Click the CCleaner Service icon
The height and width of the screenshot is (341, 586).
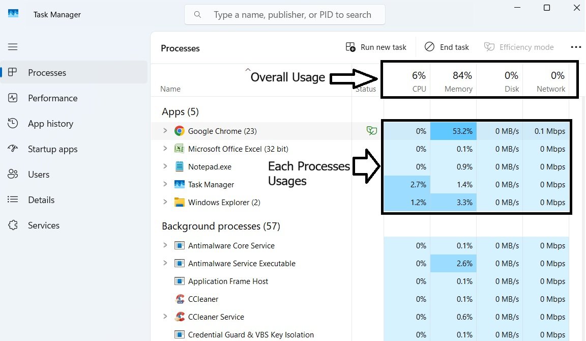180,317
